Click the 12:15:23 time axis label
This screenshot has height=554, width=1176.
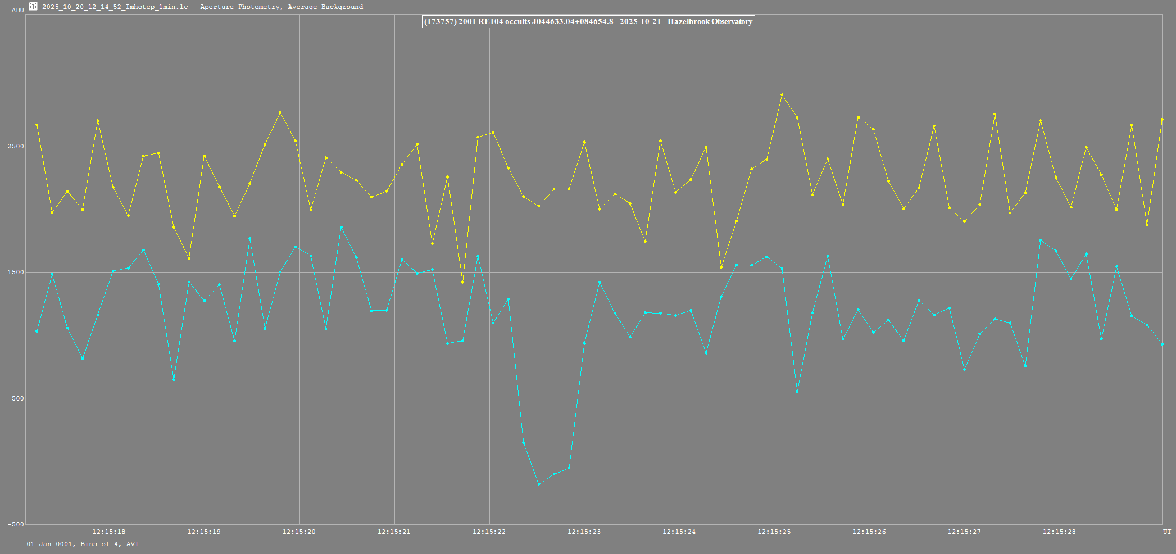(584, 532)
